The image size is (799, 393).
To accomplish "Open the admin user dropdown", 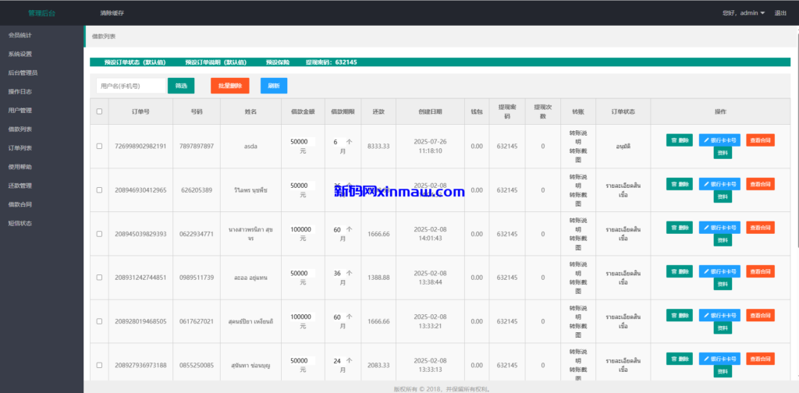I will pyautogui.click(x=744, y=13).
